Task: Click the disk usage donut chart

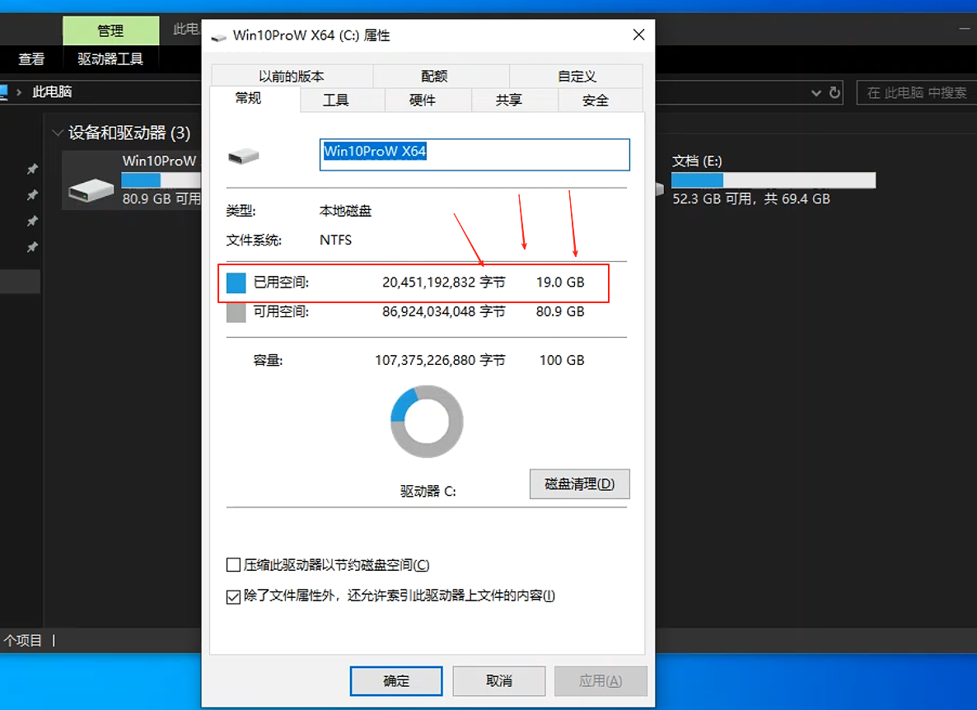Action: (427, 422)
